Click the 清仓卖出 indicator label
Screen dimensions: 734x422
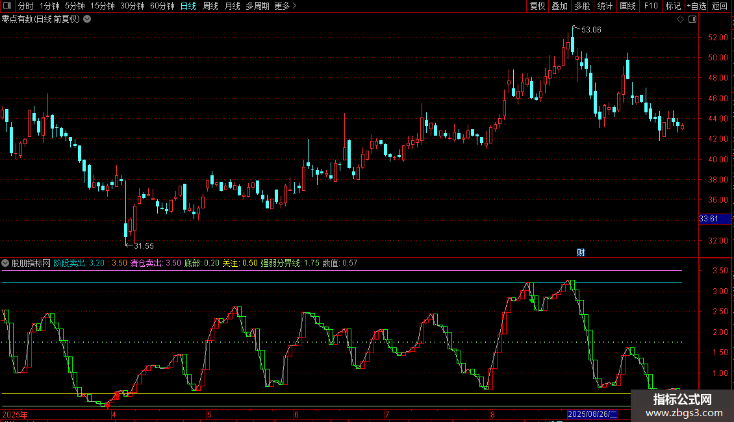(x=146, y=263)
